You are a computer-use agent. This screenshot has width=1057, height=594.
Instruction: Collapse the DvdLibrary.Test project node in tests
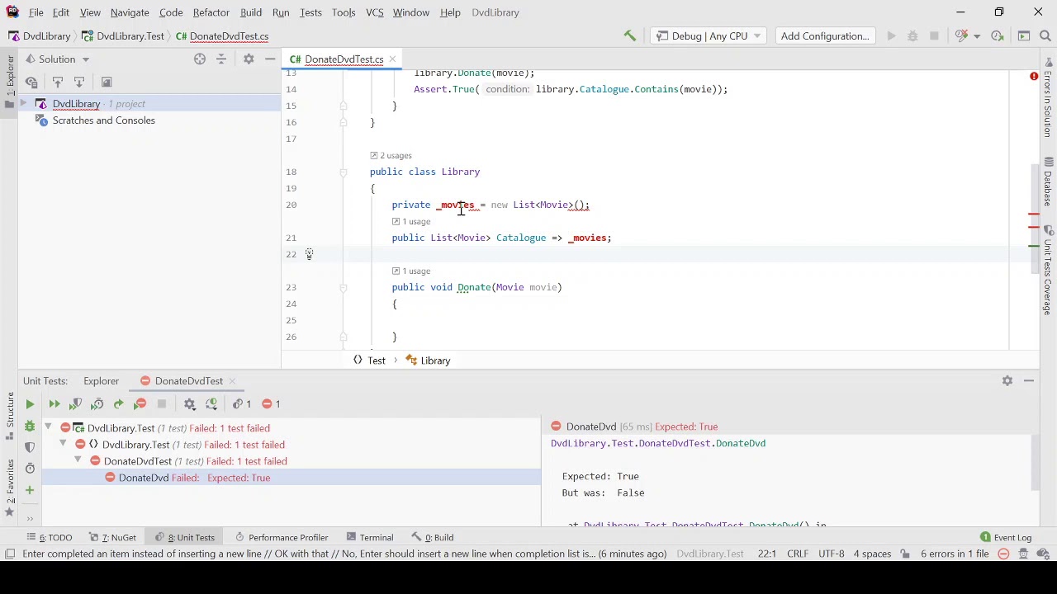click(x=48, y=427)
